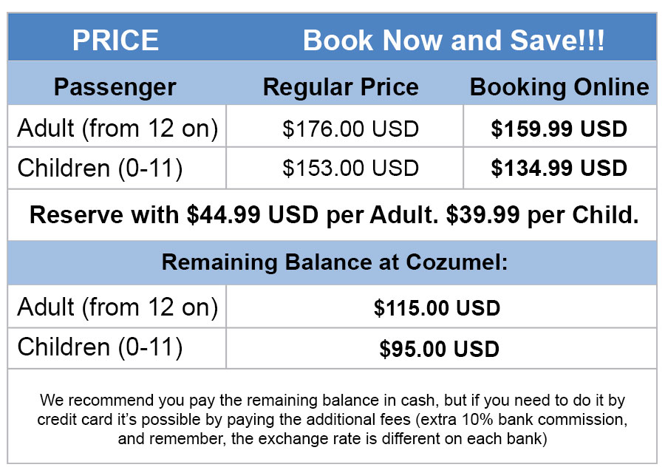Click the cash payment recommendation note
The height and width of the screenshot is (470, 665).
point(332,401)
